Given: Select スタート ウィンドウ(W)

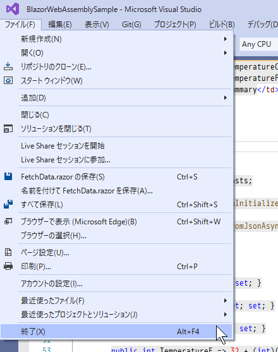Looking at the screenshot, I should 116,81.
